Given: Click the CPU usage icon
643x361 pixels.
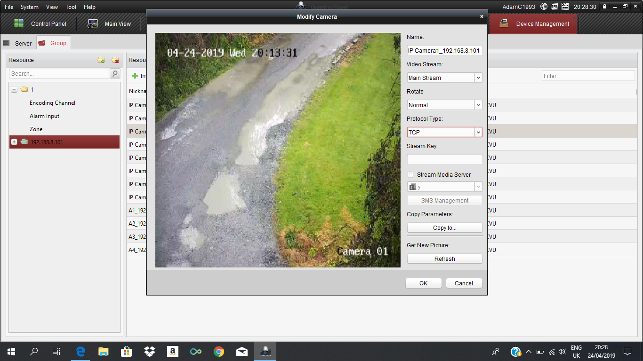Looking at the screenshot, I should (555, 7).
